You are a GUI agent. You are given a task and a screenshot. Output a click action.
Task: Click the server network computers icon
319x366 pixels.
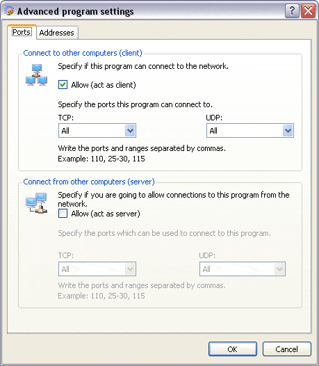[x=37, y=203]
